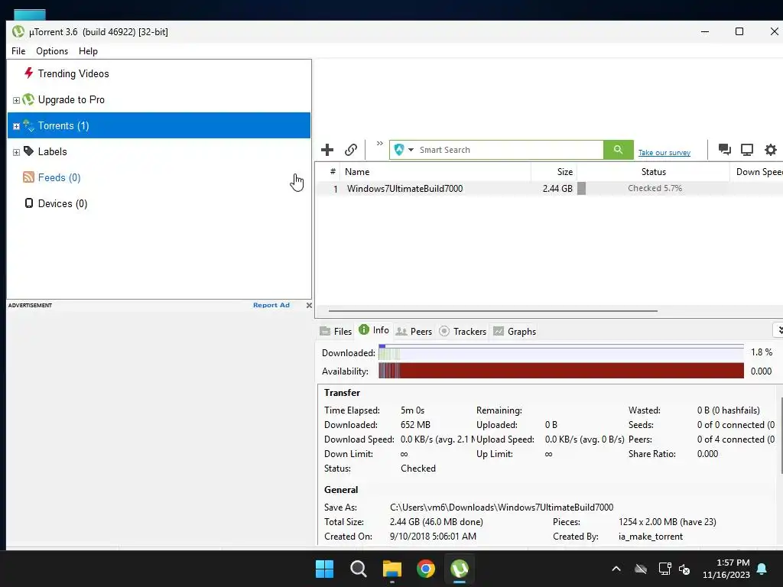Select Labels in sidebar
This screenshot has width=783, height=587.
point(53,152)
